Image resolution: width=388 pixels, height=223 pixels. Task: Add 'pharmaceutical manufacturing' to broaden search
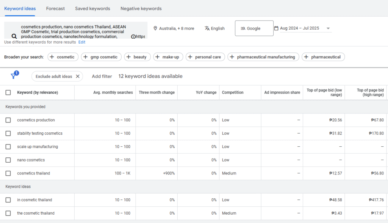263,57
